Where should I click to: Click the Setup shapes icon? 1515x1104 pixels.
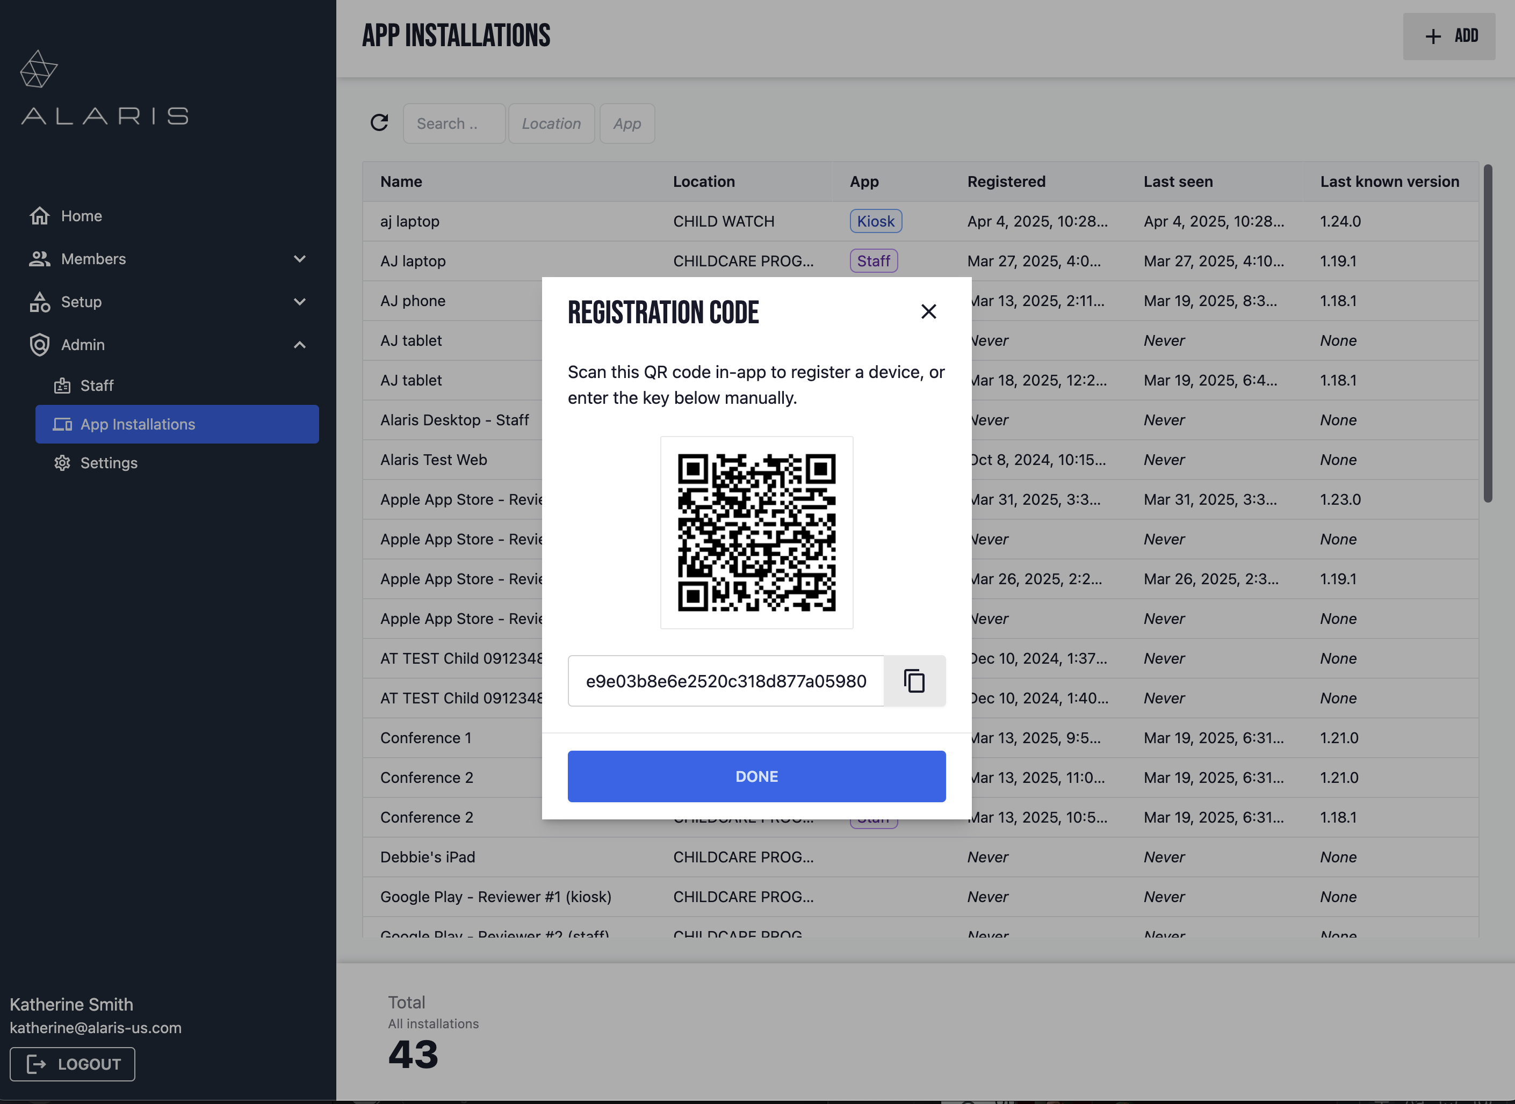[39, 302]
